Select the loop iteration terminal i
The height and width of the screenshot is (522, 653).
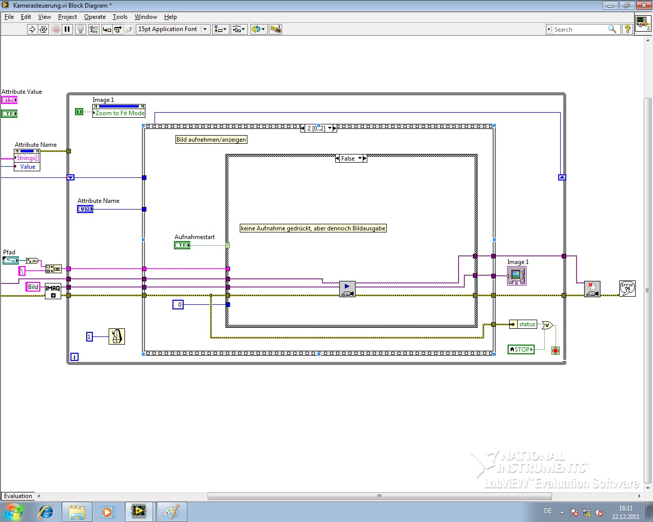[74, 357]
